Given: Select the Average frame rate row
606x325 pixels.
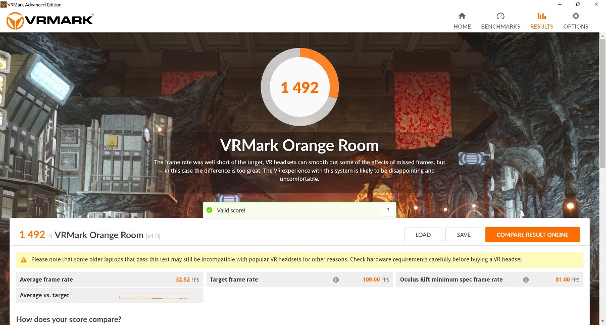Looking at the screenshot, I should (x=110, y=280).
